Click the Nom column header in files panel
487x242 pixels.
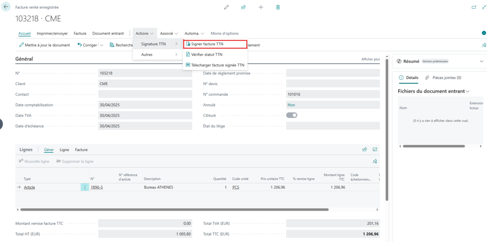(x=403, y=108)
